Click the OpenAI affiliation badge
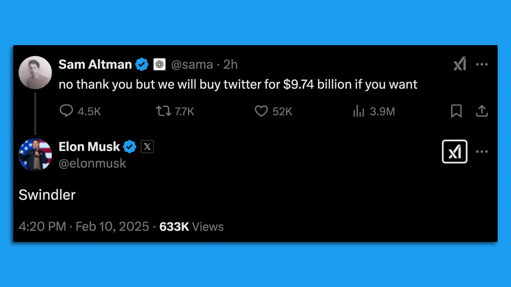Image resolution: width=511 pixels, height=287 pixels. (x=159, y=64)
